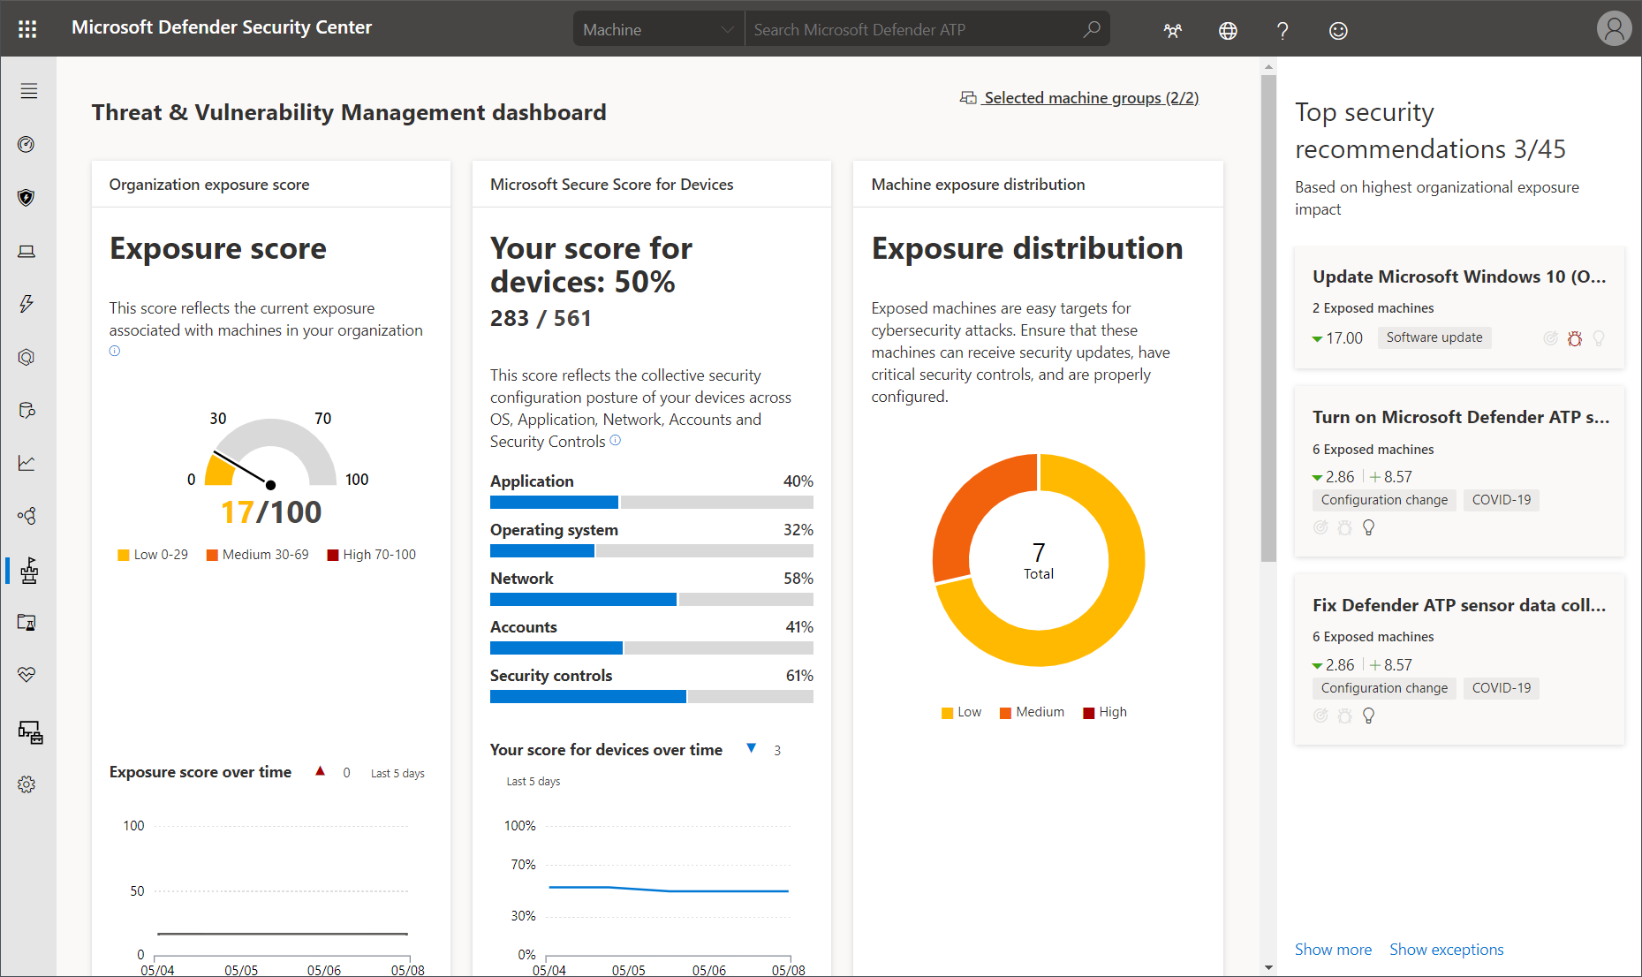This screenshot has height=977, width=1642.
Task: Open the Automated investigations hexagon icon
Action: pos(26,357)
